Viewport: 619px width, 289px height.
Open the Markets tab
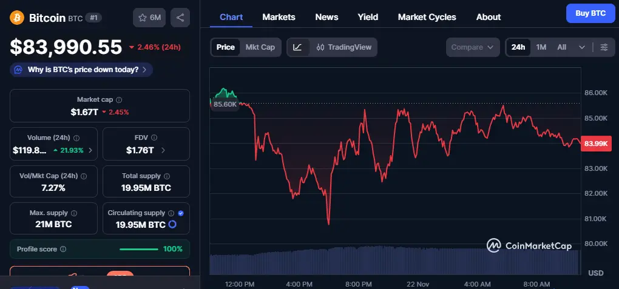pos(279,17)
